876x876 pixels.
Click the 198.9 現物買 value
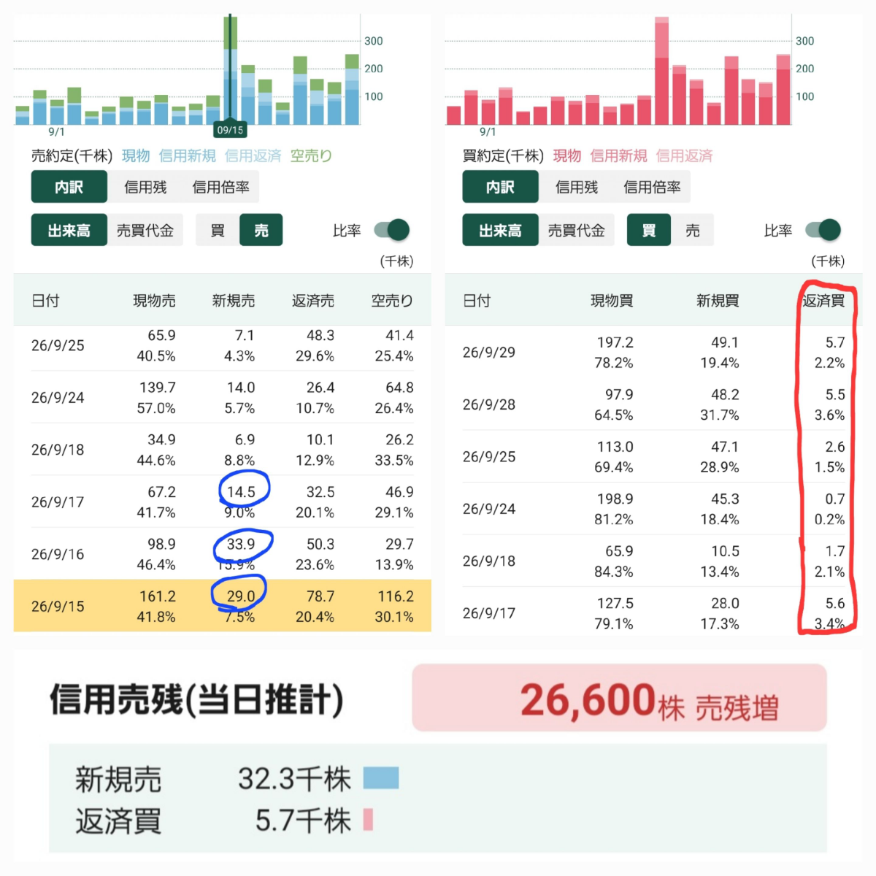coord(615,499)
